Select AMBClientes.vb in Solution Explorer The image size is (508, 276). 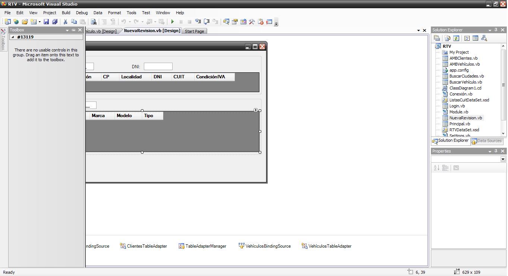(463, 58)
